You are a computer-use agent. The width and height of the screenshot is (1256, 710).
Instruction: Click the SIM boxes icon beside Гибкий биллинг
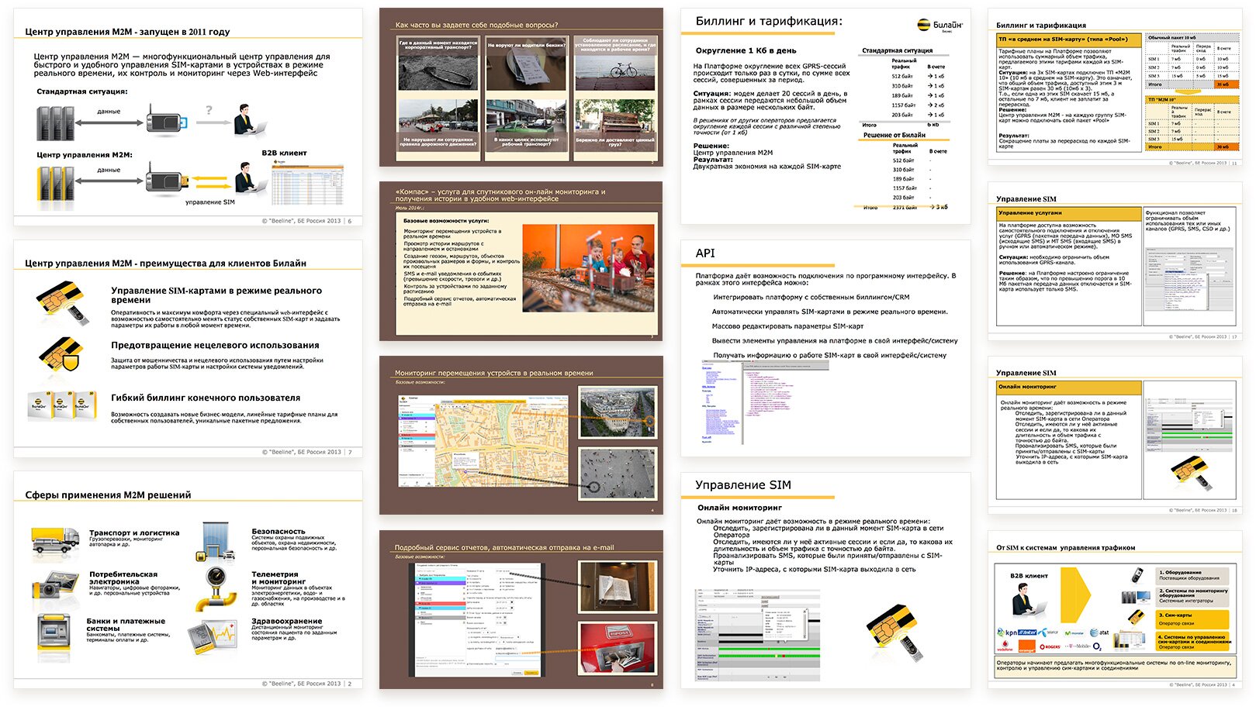click(61, 405)
